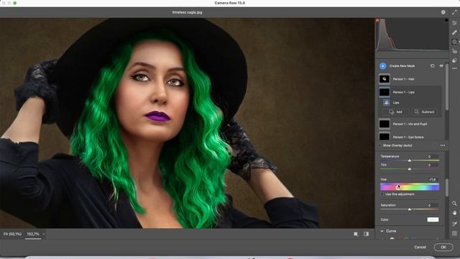The image size is (460, 259).
Task: Click the Hue value field showing -71,6
Action: pos(432,179)
